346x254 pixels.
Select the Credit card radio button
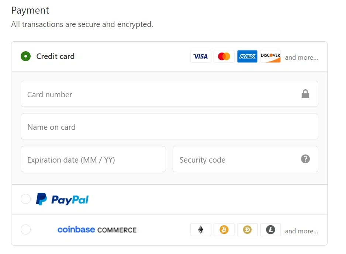point(26,56)
